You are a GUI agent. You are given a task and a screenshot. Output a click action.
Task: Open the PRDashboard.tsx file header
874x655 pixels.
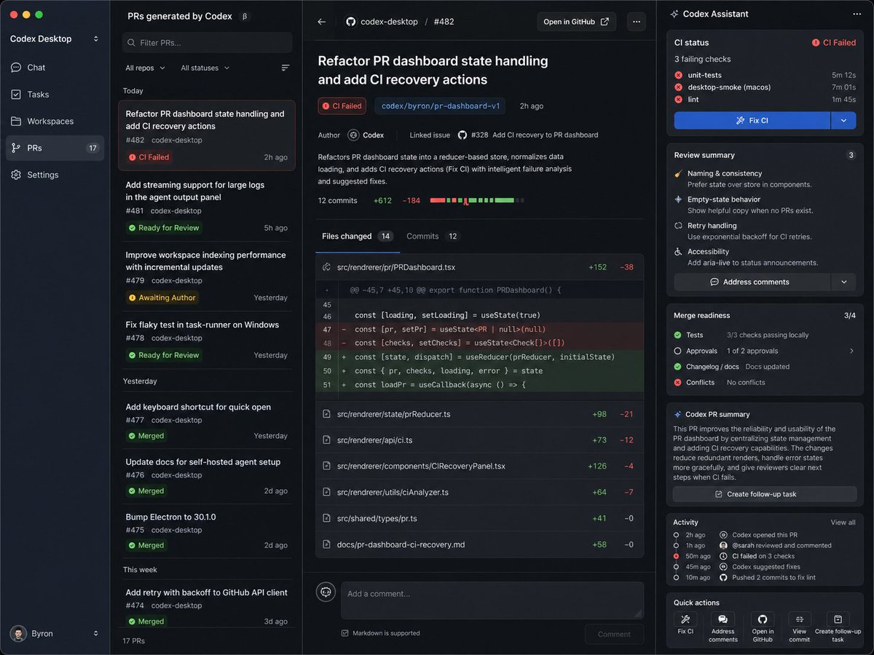point(479,267)
